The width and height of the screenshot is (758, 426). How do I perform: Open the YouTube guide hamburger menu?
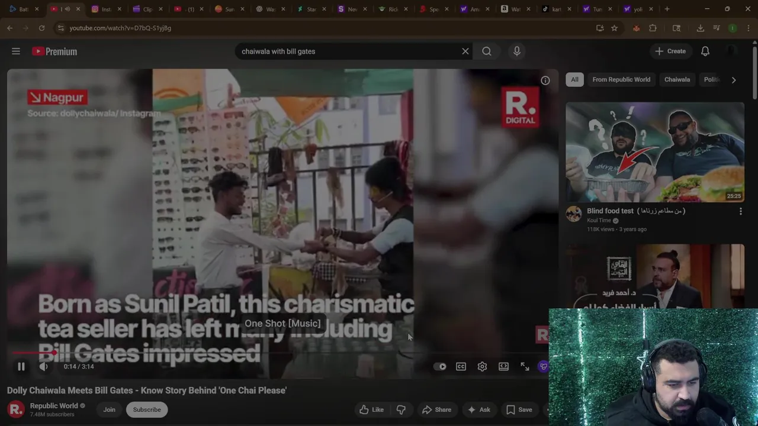click(16, 51)
